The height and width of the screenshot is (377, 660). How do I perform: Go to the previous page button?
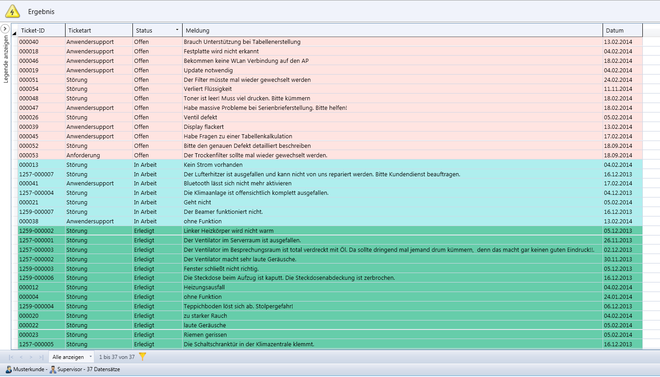pos(21,357)
